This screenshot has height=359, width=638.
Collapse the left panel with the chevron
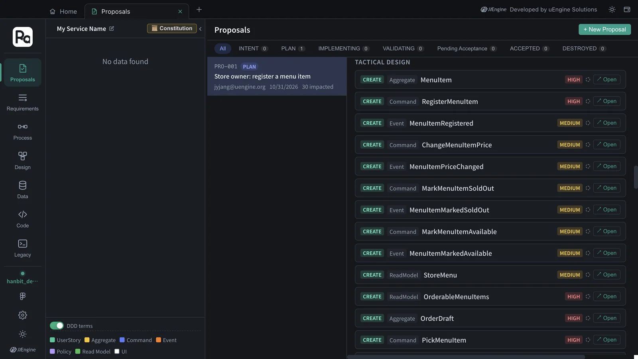click(x=200, y=29)
